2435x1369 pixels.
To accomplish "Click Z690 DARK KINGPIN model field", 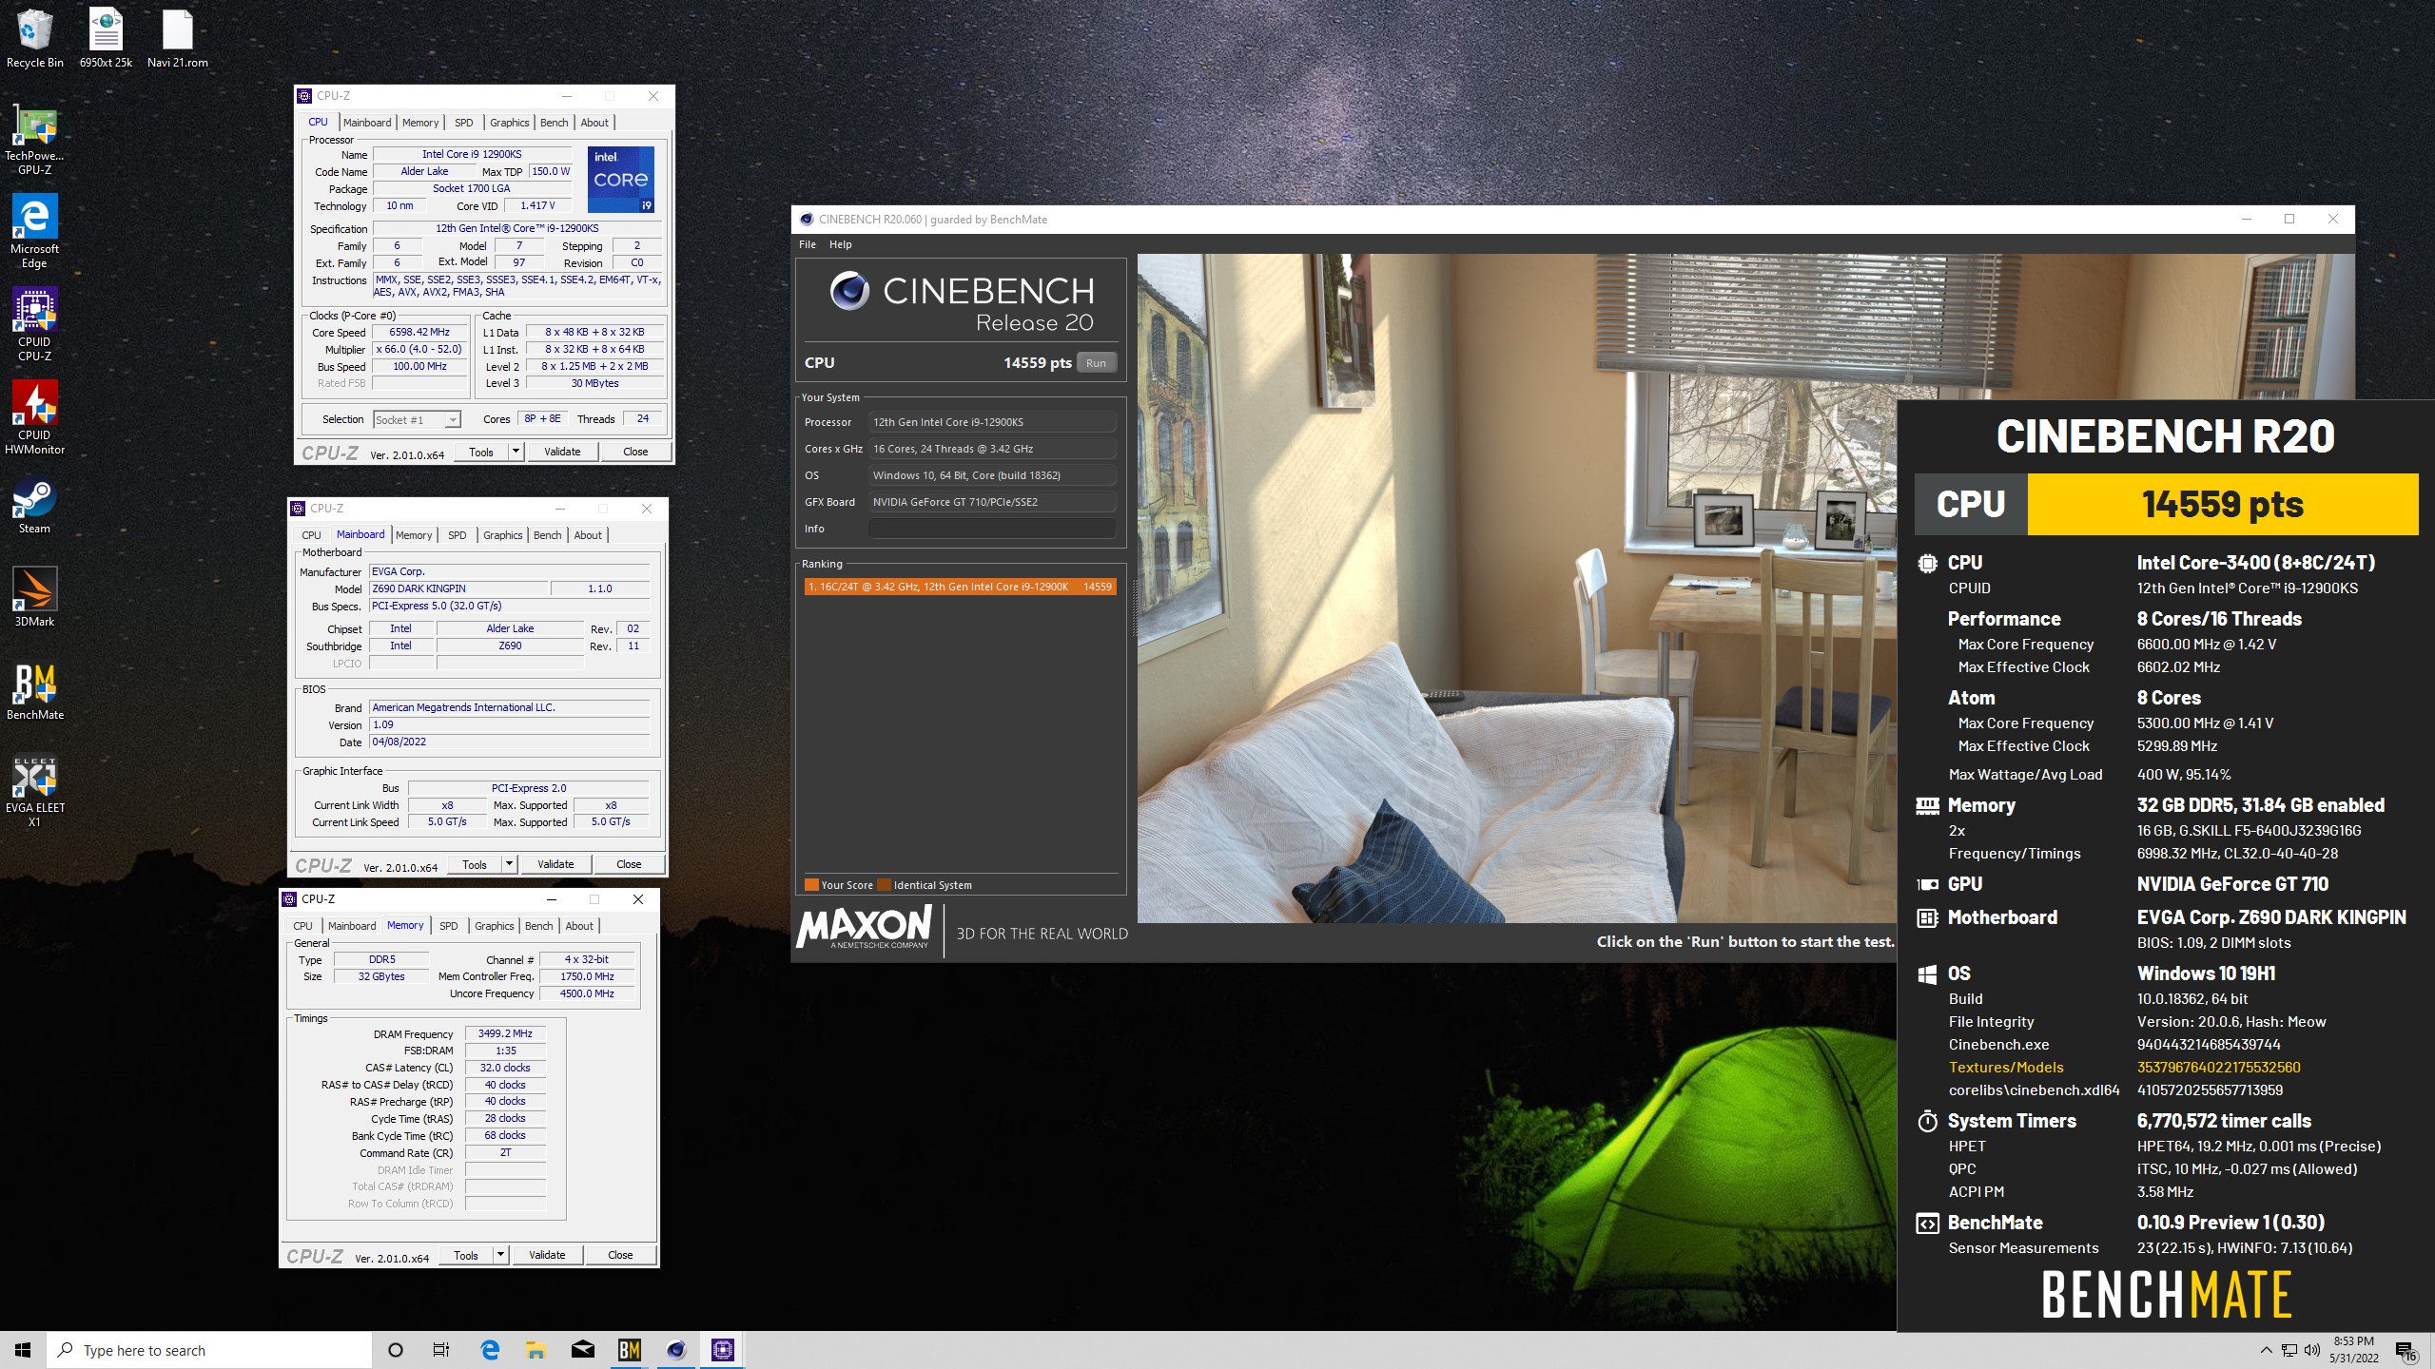I will pyautogui.click(x=458, y=588).
